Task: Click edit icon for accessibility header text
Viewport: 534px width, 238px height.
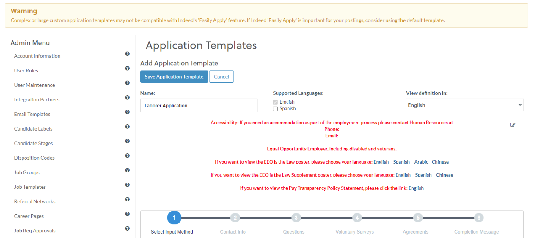Action: click(512, 125)
